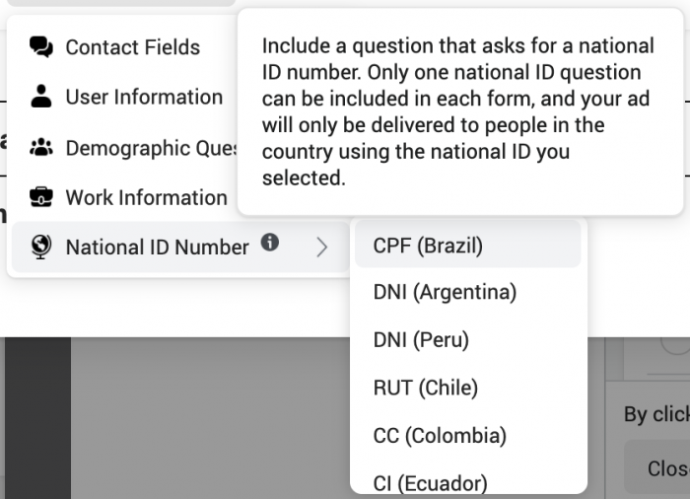Click the partially visible Close button

pyautogui.click(x=657, y=467)
